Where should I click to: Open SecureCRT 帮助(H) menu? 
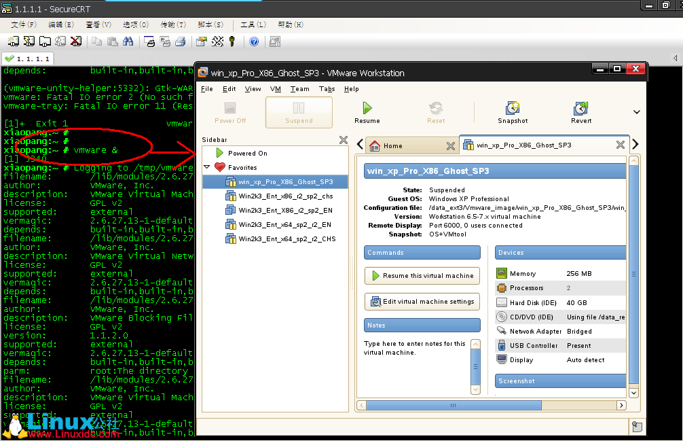click(291, 24)
